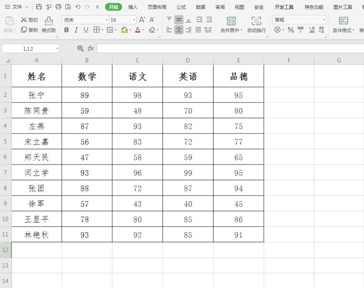Increase font size with A+ icon
This screenshot has height=288, width=364.
142,20
